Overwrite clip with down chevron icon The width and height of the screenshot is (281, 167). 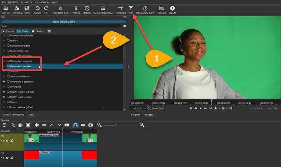point(59,125)
